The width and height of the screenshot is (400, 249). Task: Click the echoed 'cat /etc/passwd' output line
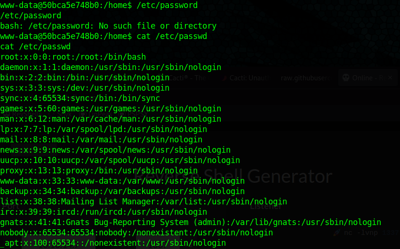[35, 47]
